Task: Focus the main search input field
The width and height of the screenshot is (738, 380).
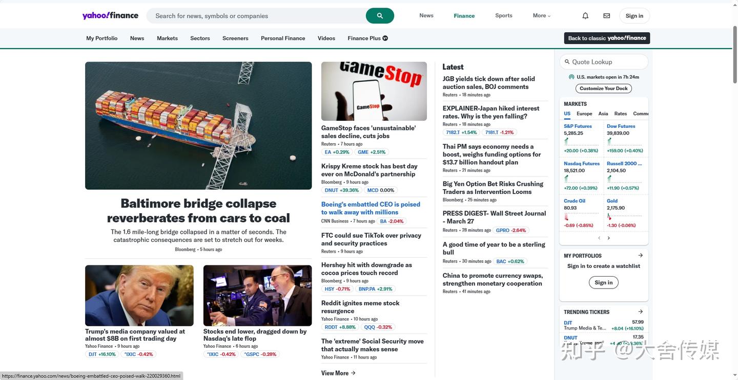Action: [256, 16]
